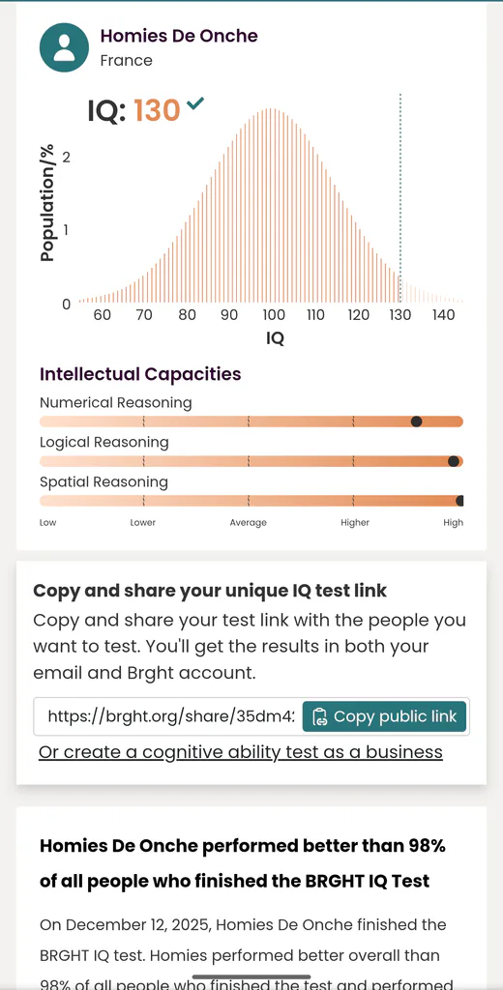
Task: Click the Intellectual Capacities heading
Action: pos(140,374)
